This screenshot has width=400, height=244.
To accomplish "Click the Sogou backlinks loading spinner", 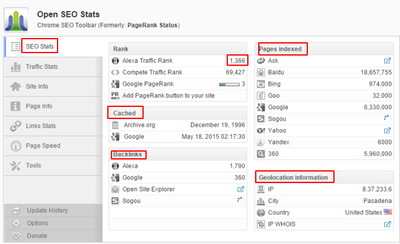I will coord(241,201).
